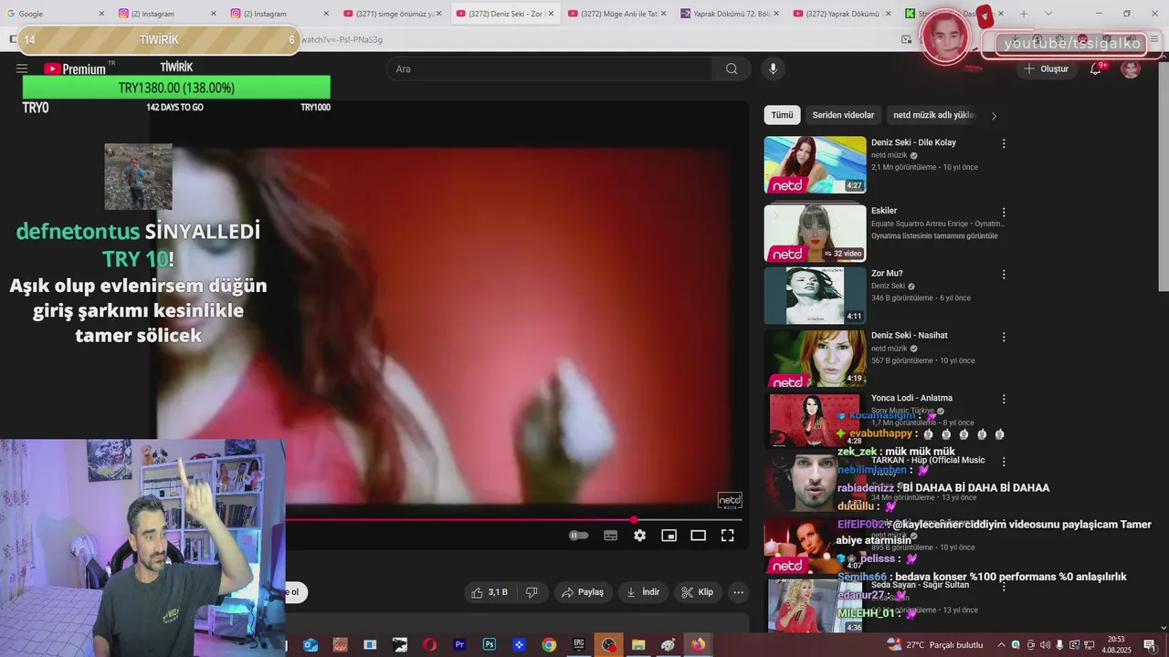Open the Zor Mu? video thumbnail
1169x657 pixels.
pos(815,296)
